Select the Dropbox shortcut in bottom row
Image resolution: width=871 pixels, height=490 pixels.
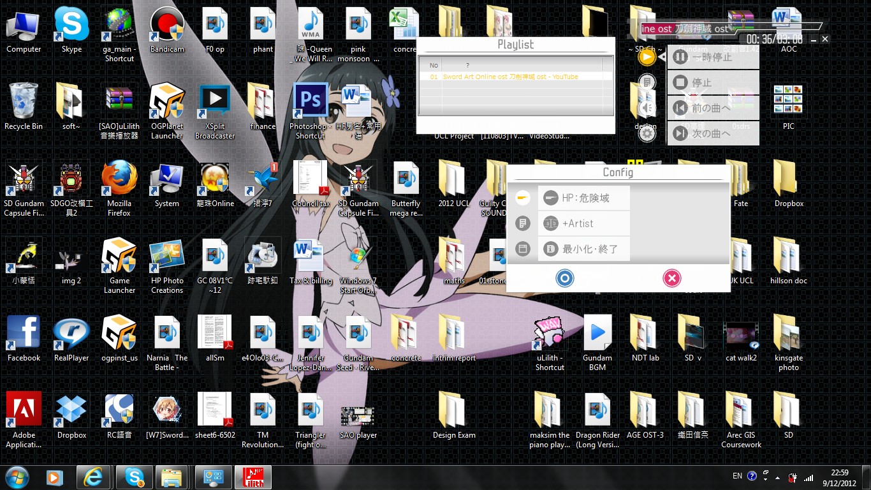(71, 416)
